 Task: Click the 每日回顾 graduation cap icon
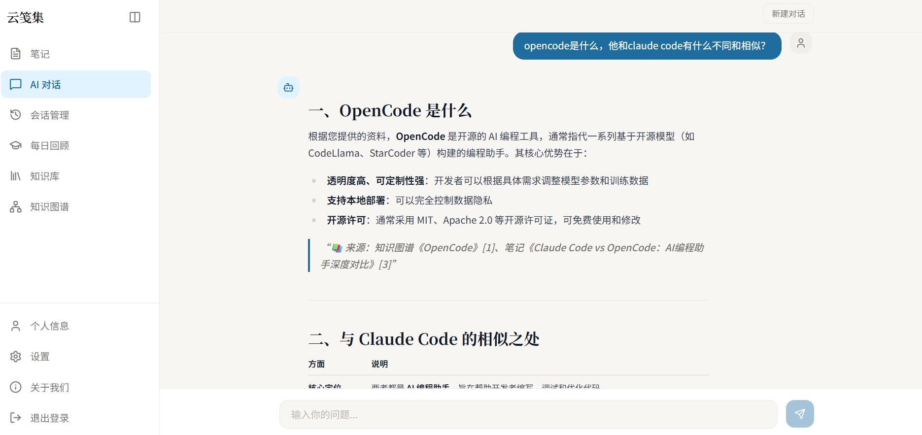pos(16,145)
